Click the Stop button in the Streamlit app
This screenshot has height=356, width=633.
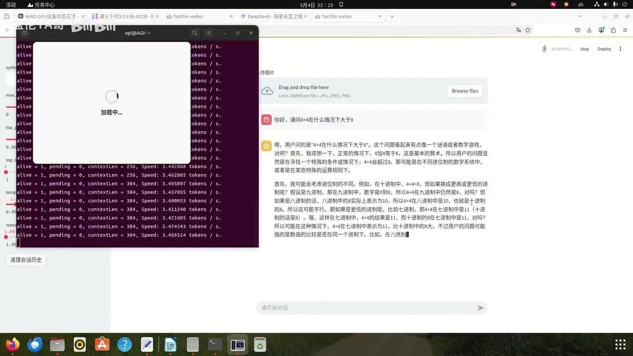585,48
